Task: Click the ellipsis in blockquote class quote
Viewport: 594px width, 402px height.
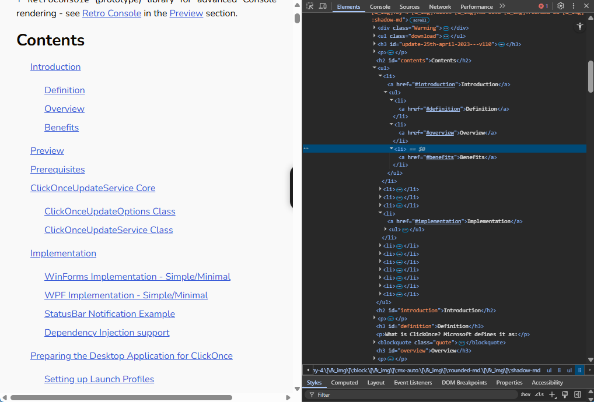Action: [x=462, y=343]
